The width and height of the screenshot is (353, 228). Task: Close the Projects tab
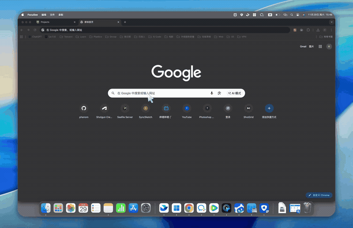(75, 22)
